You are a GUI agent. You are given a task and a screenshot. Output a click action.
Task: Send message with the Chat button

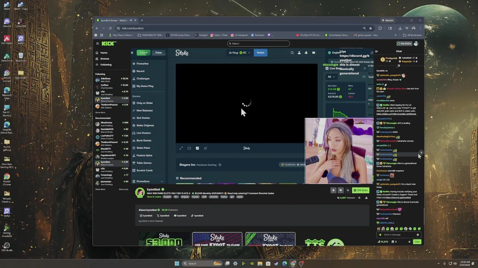(x=417, y=242)
